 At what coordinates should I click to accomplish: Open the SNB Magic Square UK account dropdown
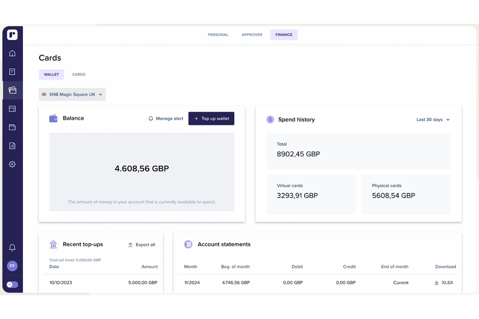pos(72,94)
